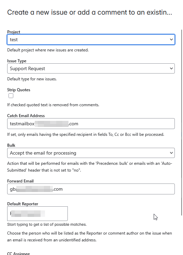Click 'Default project where new issues are created.'
The image size is (183, 255).
[x=48, y=50]
